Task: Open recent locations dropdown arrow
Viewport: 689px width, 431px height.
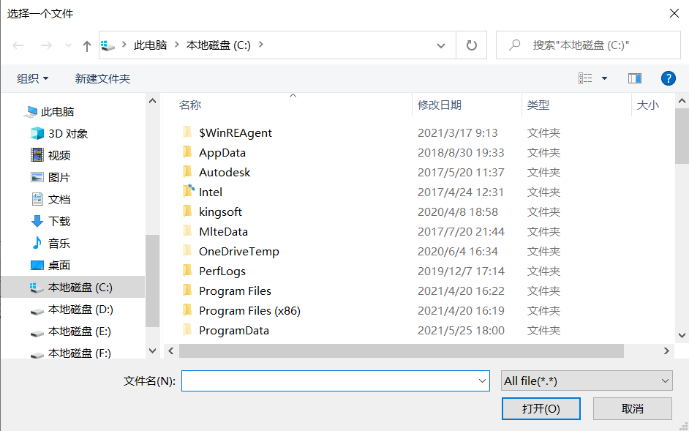Action: 68,45
